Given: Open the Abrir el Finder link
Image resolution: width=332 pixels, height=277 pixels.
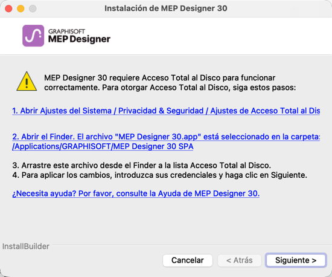Looking at the screenshot, I should (166, 142).
